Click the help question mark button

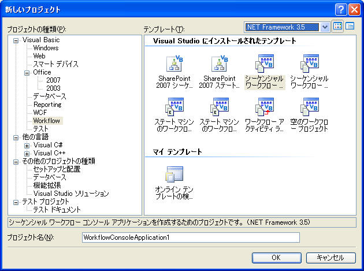(x=341, y=10)
